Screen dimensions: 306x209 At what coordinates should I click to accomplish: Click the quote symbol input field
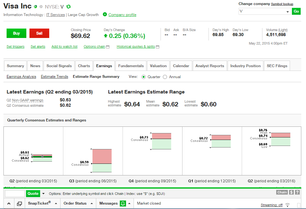(x=15, y=194)
